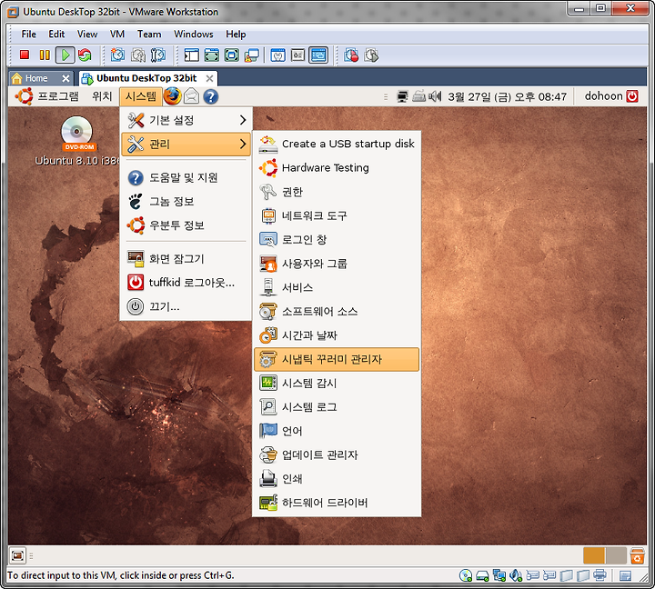
Task: Click the network monitor tray icon
Action: 402,97
